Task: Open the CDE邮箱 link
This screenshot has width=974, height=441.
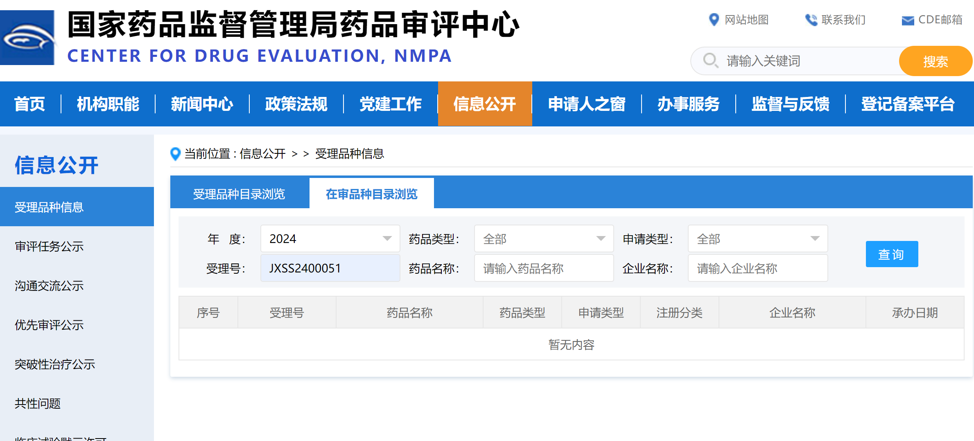Action: click(x=940, y=20)
